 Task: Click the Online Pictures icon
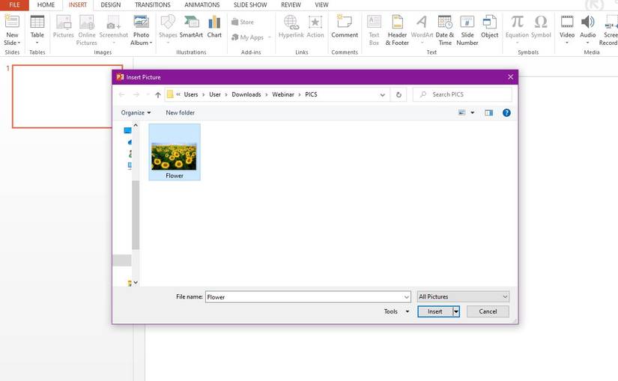coord(87,22)
